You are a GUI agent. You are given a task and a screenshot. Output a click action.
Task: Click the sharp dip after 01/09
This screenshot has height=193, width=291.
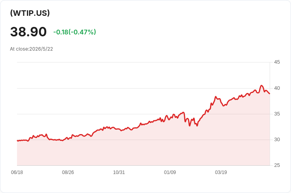click(189, 126)
